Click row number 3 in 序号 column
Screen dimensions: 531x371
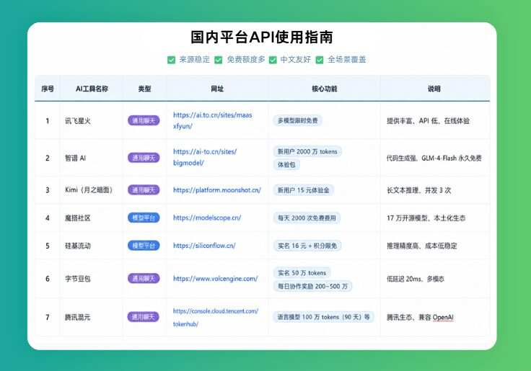[x=48, y=190]
